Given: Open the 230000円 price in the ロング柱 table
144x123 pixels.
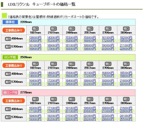Looking at the screenshot, I should [x=126, y=84].
